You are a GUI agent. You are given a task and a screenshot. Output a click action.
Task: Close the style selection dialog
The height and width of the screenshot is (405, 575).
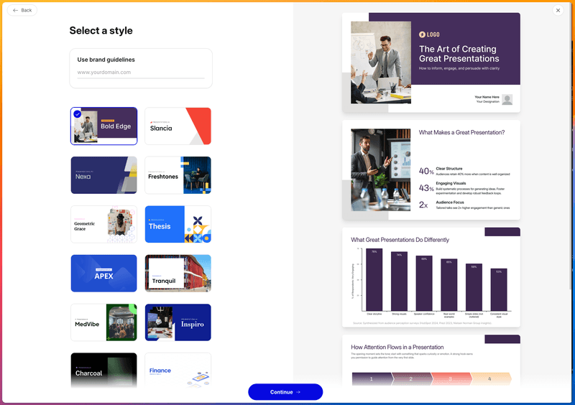click(x=558, y=10)
